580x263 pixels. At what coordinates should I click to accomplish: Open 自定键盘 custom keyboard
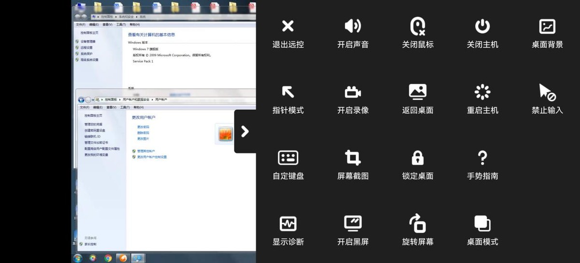pyautogui.click(x=288, y=166)
